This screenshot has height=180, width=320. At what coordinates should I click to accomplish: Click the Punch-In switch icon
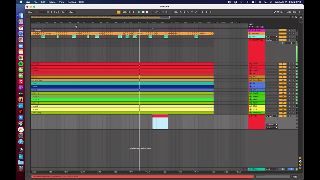(188, 12)
